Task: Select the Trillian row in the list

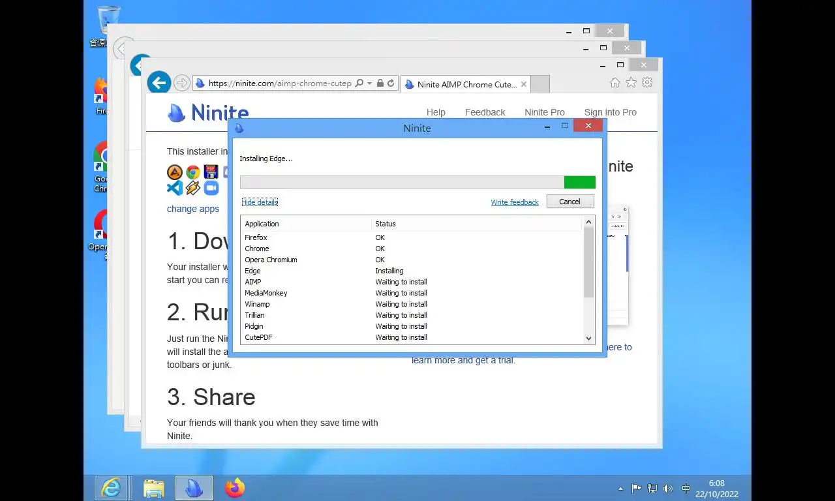Action: pos(412,315)
